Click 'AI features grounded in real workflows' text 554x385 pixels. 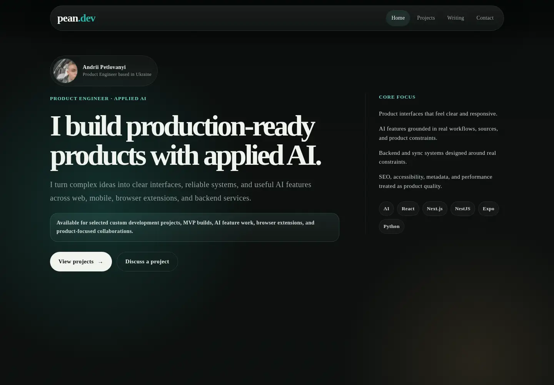point(439,133)
